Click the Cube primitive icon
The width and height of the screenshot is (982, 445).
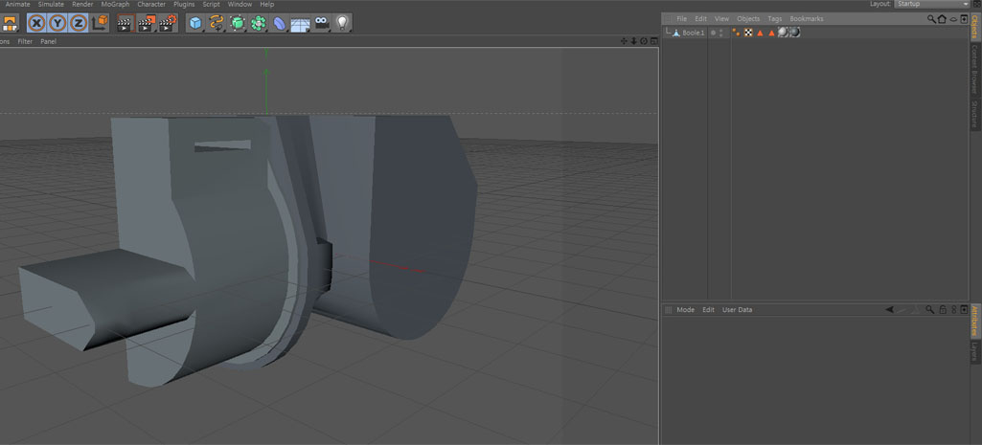pyautogui.click(x=195, y=23)
